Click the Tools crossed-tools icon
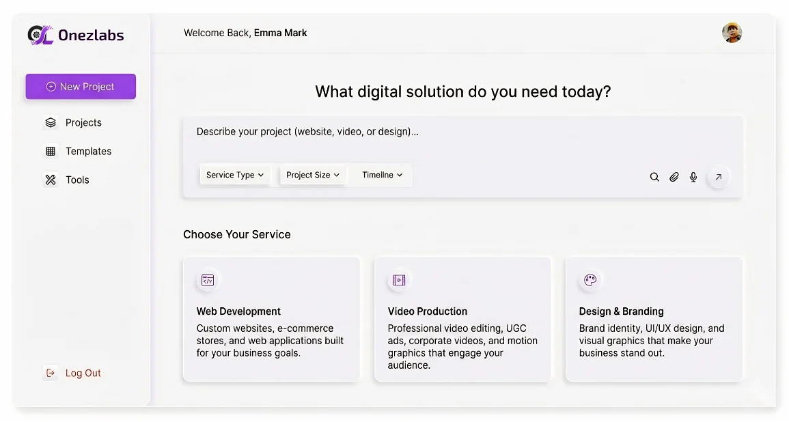This screenshot has width=789, height=422. [51, 180]
